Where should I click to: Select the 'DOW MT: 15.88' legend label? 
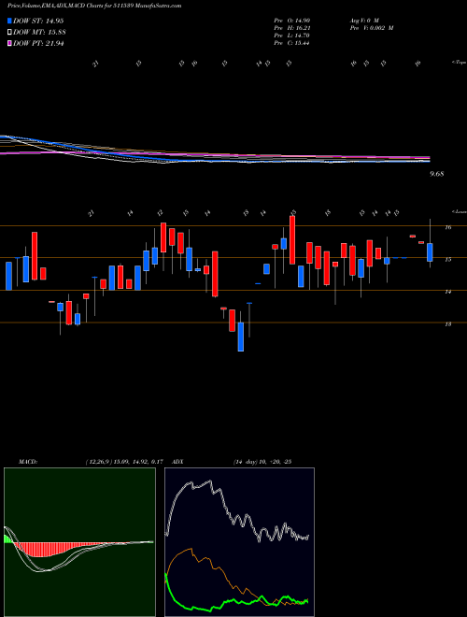pos(38,32)
